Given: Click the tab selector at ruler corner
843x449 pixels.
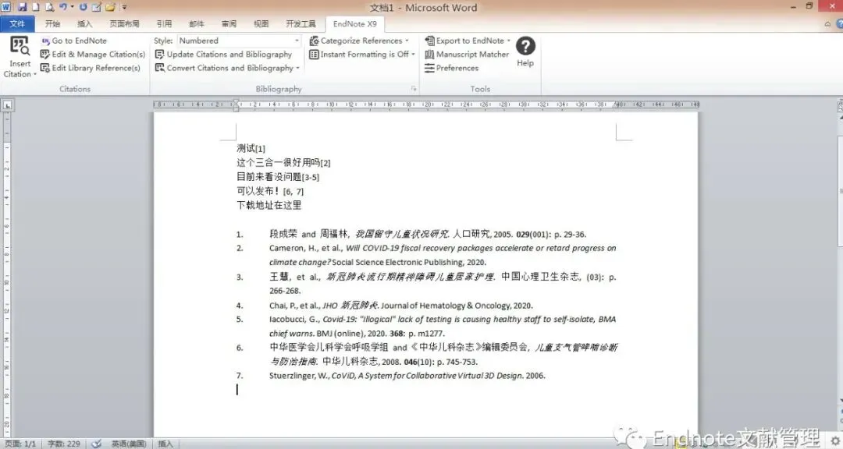Looking at the screenshot, I should point(8,105).
